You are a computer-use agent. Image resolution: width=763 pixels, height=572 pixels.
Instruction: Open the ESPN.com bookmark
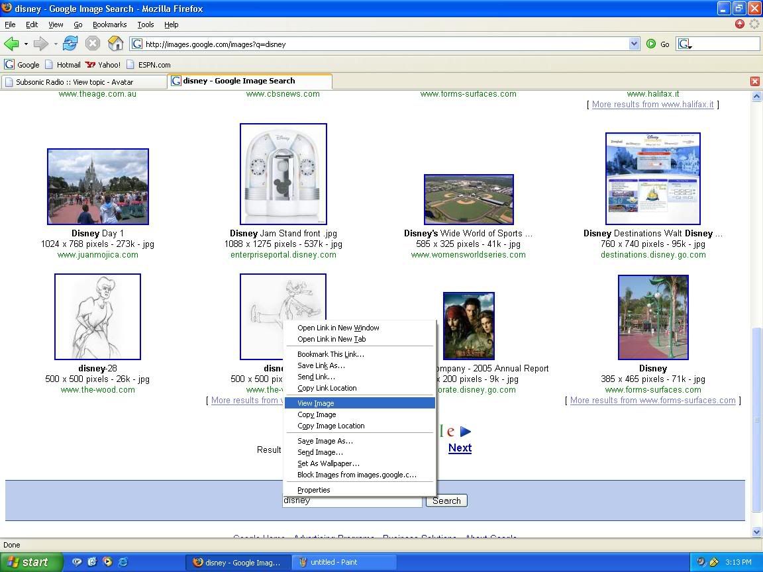[148, 65]
